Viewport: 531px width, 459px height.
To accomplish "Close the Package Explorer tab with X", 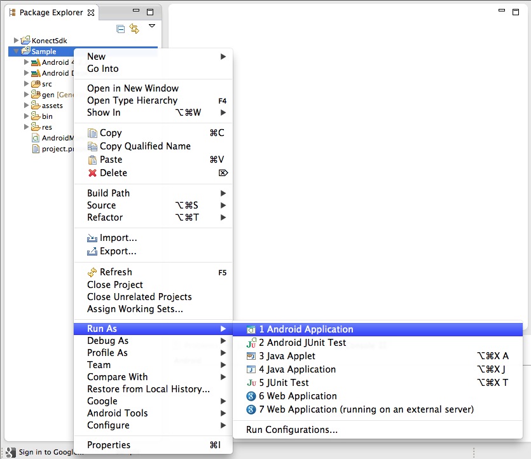I will coord(91,13).
